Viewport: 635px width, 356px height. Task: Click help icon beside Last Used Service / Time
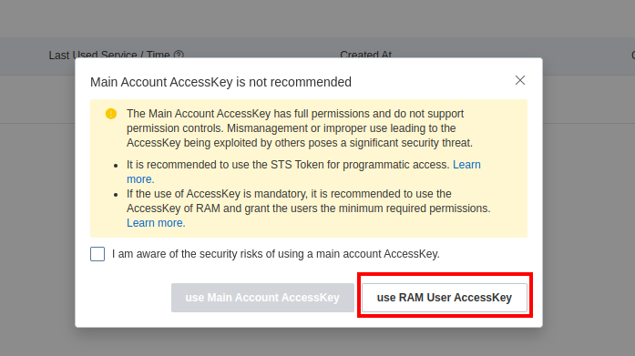click(179, 55)
